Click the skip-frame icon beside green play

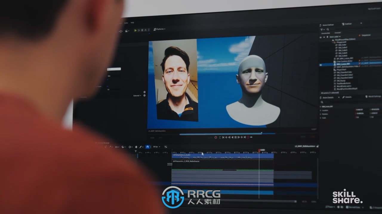[x=139, y=30]
